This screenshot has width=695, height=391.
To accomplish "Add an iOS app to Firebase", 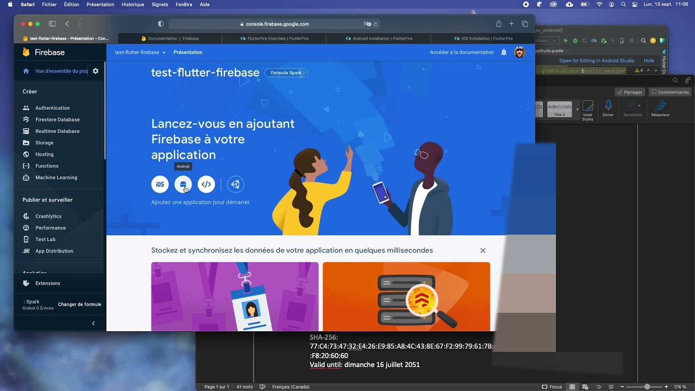I will 160,184.
